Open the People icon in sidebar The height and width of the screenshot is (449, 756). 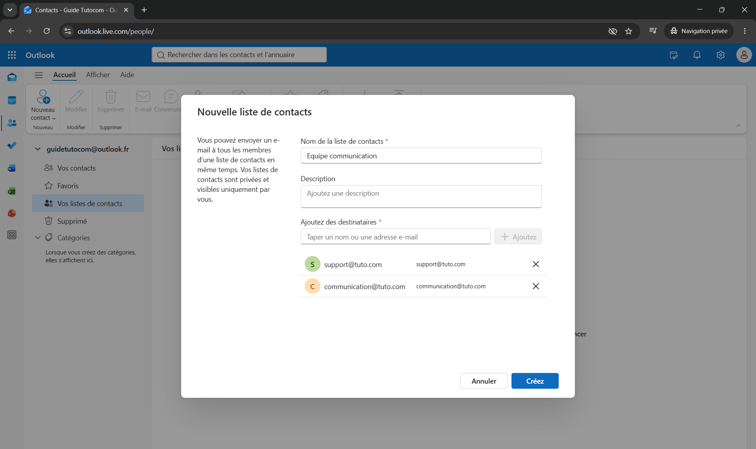(x=12, y=123)
